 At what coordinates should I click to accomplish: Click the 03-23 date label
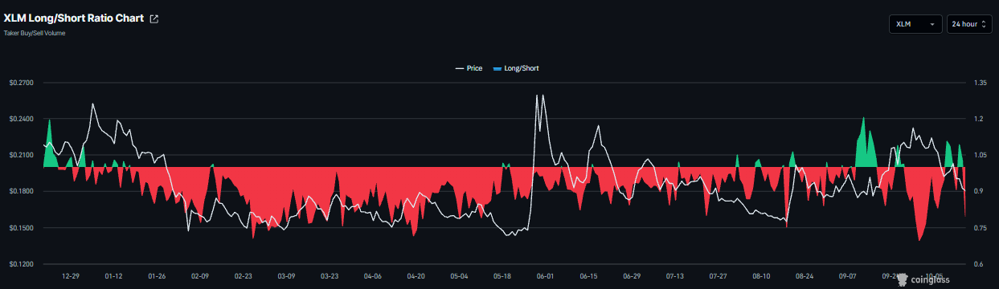330,276
